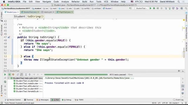Open Maven Projects side panel
This screenshot has height=105, width=188.
tap(187, 32)
